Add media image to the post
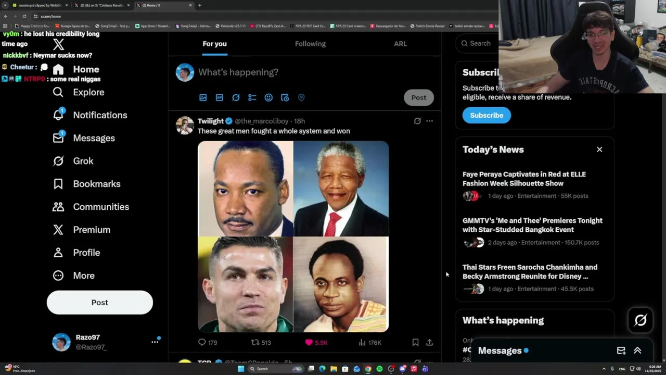This screenshot has height=375, width=666. (203, 97)
